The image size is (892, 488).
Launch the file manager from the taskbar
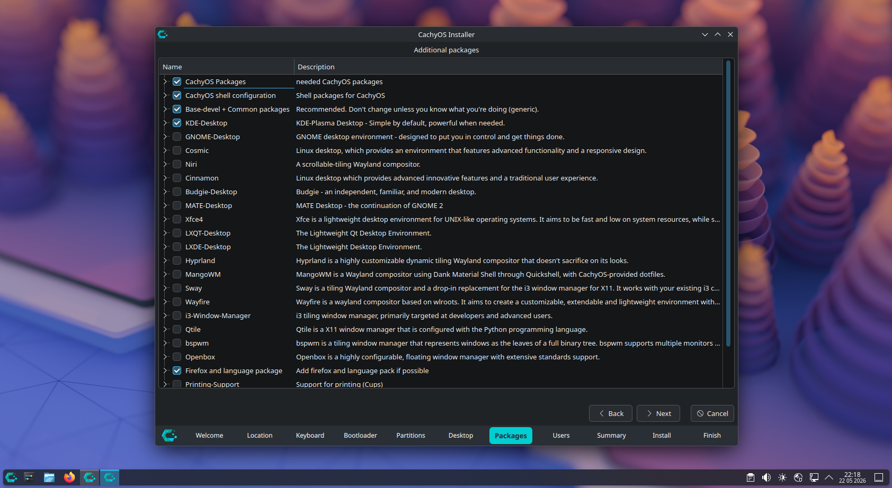(49, 477)
